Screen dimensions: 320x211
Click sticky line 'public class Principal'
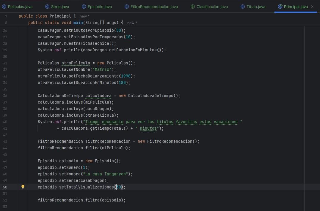tap(47, 16)
